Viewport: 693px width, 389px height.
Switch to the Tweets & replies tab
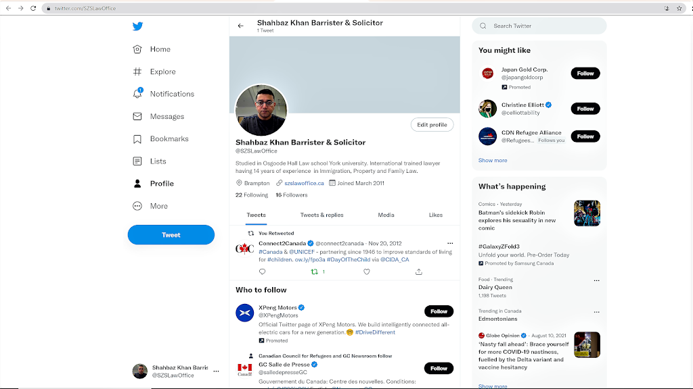pos(321,215)
